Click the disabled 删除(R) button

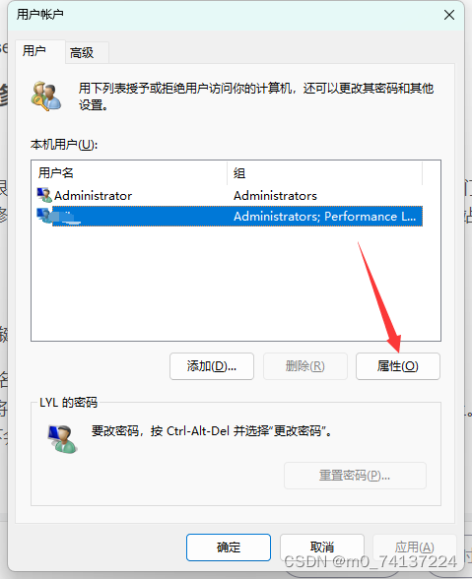pos(304,366)
